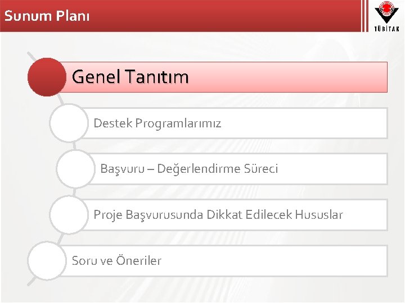Viewport: 405px width, 303px height.
Task: Select the circle beside Proje Başvurusunda Dikkat Edilecek Hususlar
Action: pyautogui.click(x=69, y=214)
